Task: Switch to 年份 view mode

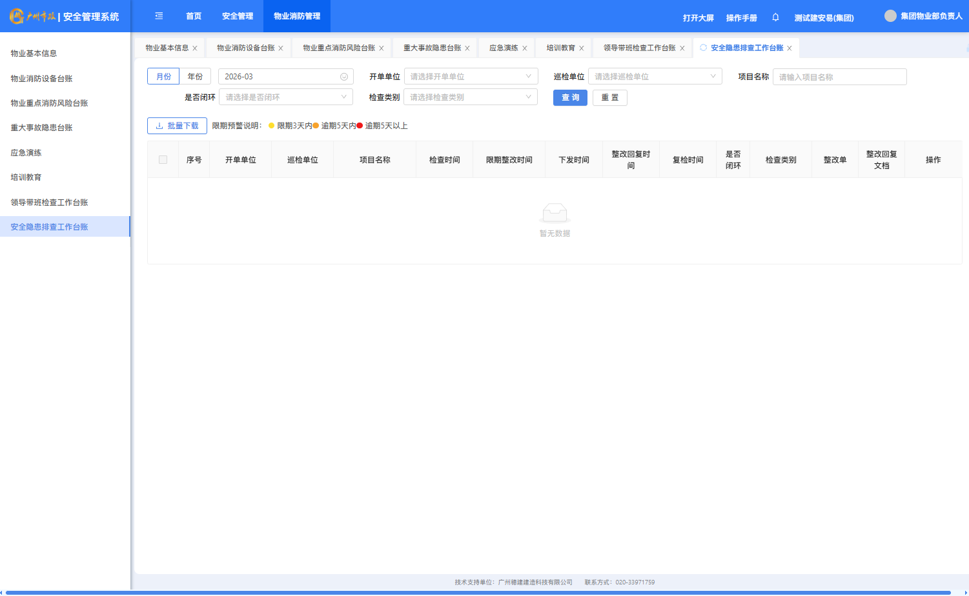Action: tap(195, 77)
